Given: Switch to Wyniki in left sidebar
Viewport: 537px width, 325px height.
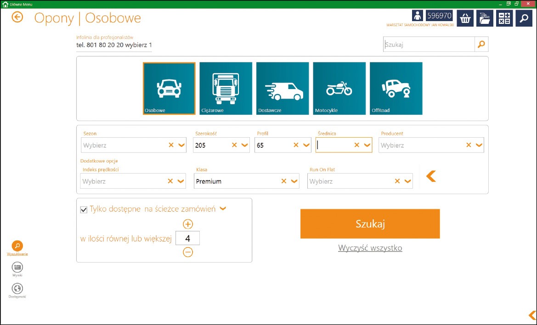Looking at the screenshot, I should tap(17, 268).
